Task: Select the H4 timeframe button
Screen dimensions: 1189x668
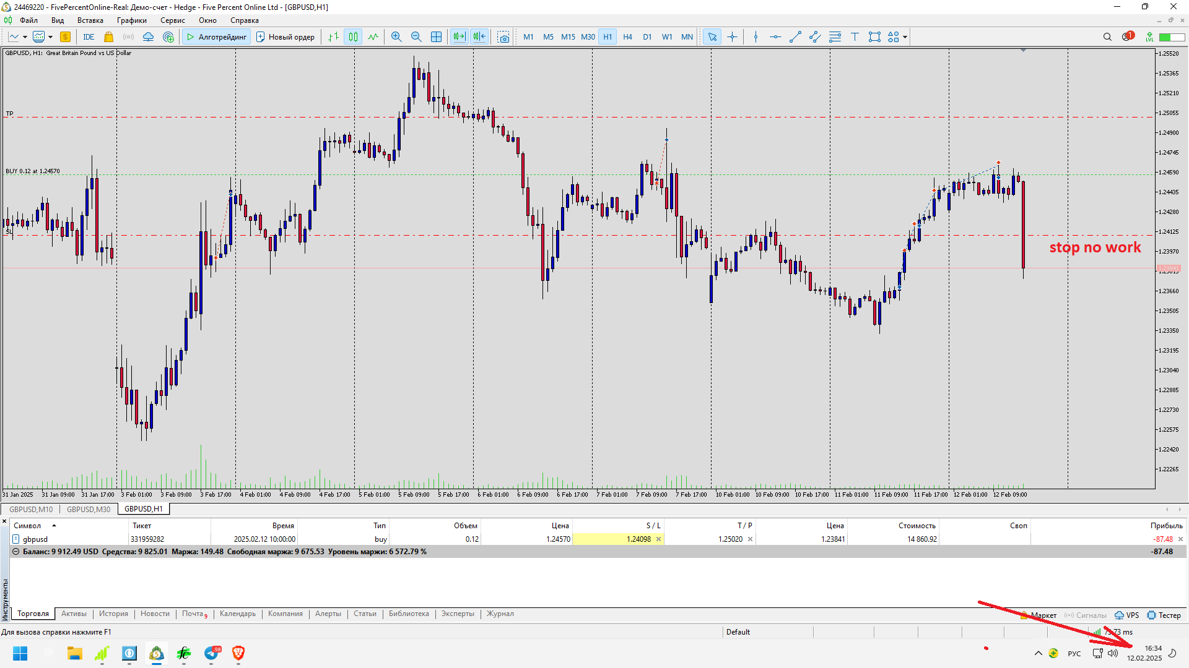Action: point(627,37)
